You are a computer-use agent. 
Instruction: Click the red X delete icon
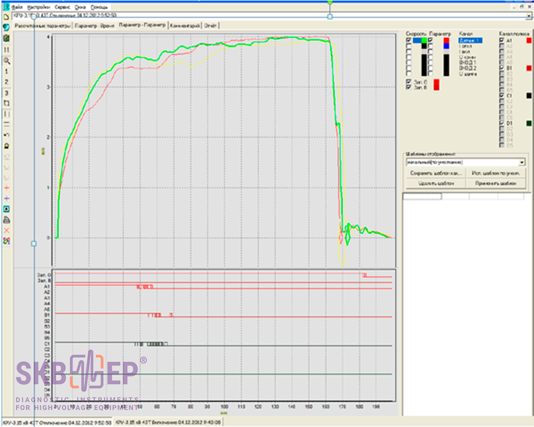(6, 231)
